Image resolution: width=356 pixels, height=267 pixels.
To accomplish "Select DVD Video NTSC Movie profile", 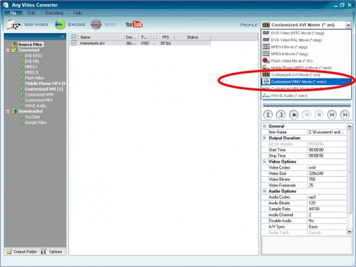I will (x=306, y=33).
